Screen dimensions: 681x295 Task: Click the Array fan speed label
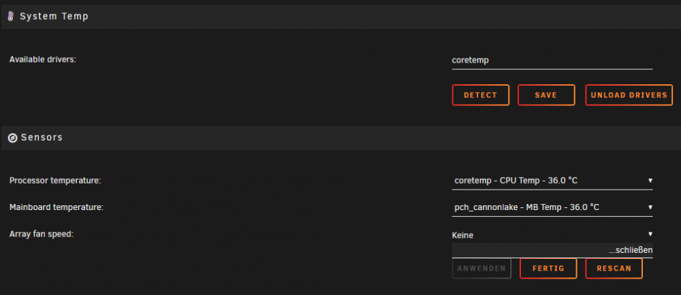42,234
